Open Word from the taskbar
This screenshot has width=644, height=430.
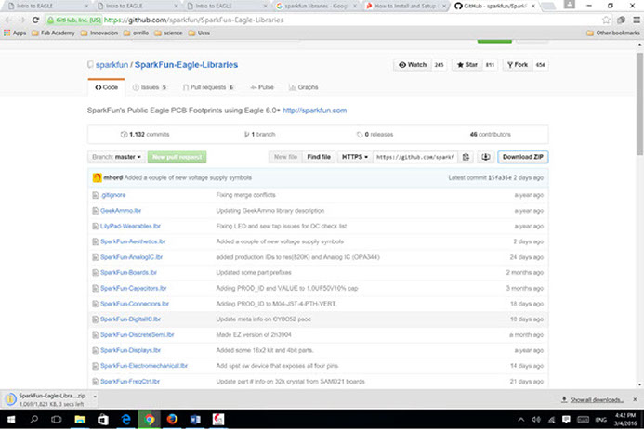click(x=195, y=420)
